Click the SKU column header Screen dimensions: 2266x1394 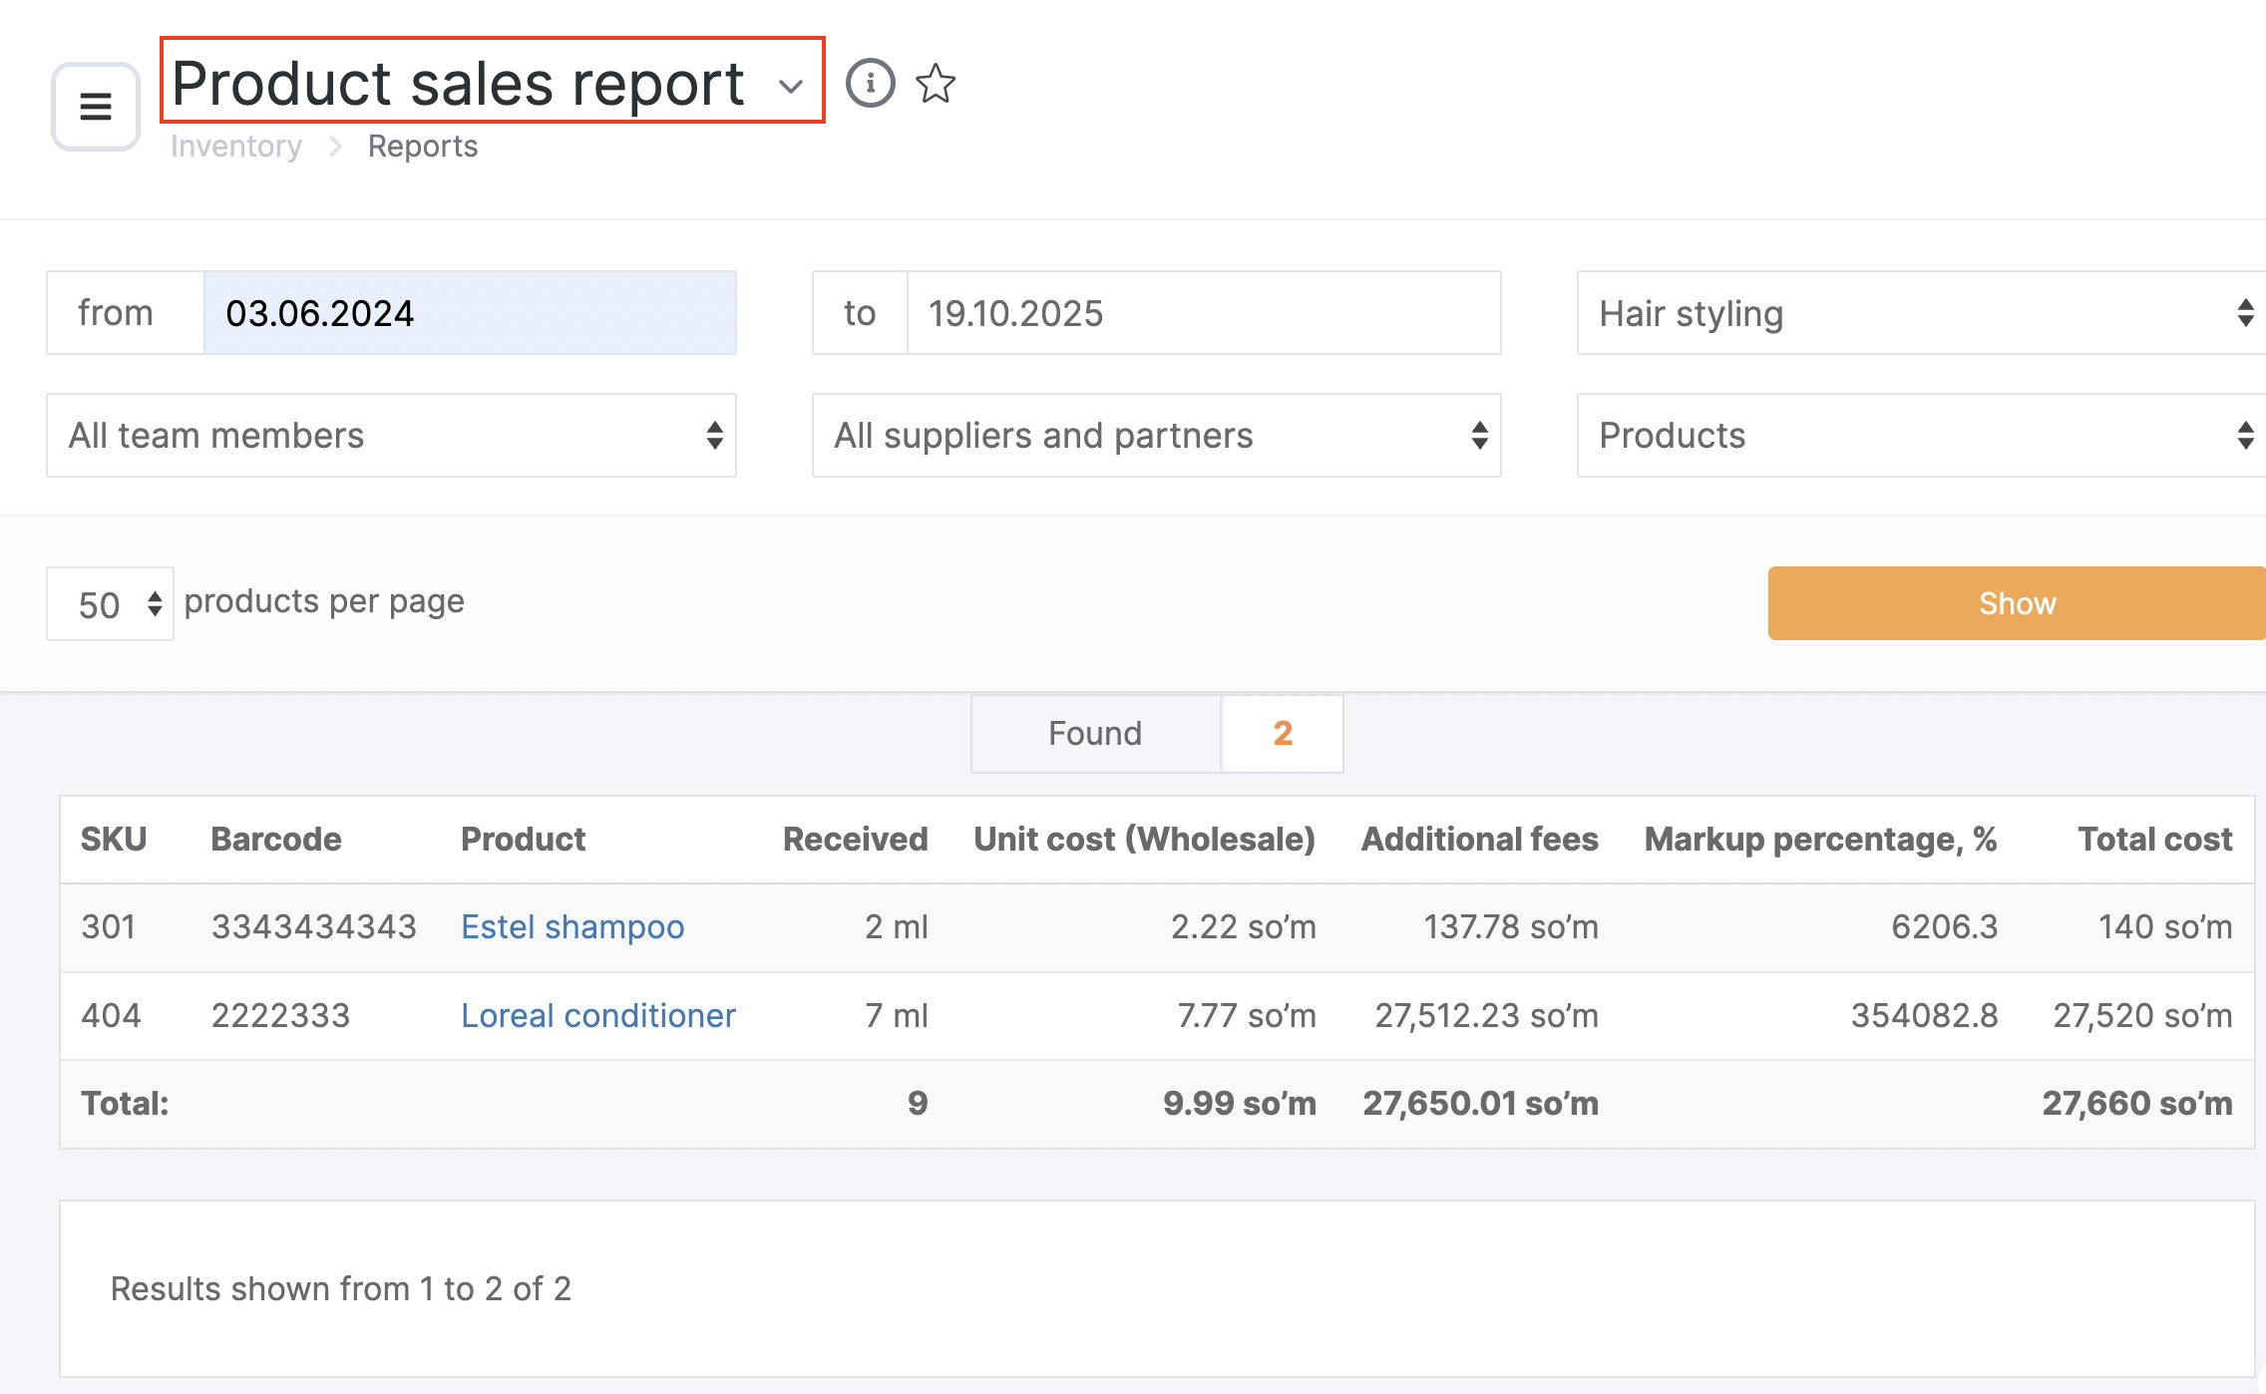pos(114,840)
